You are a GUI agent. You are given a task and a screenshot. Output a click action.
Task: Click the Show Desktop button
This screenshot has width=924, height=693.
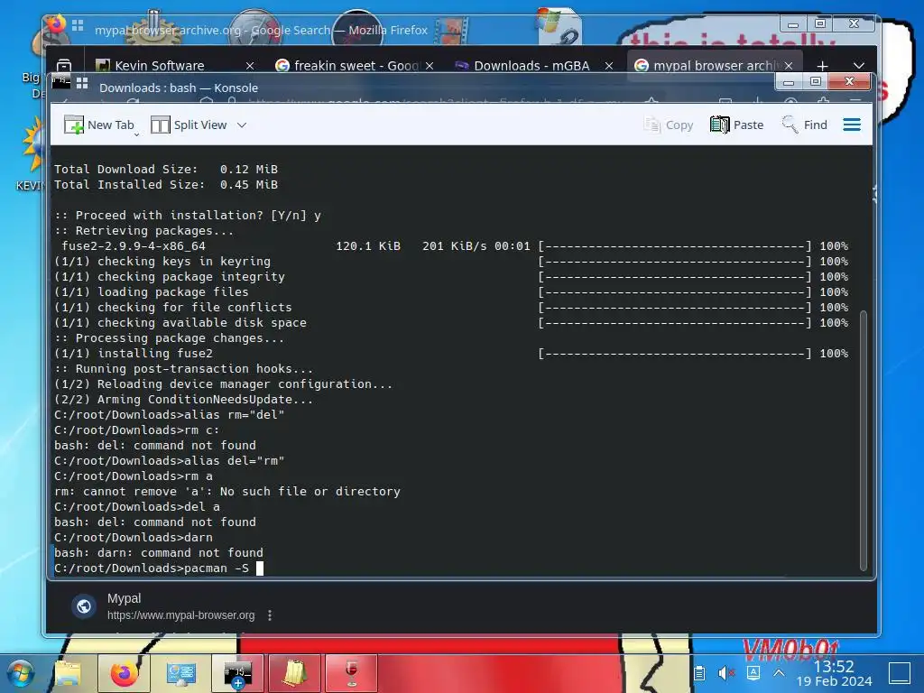[x=900, y=673]
